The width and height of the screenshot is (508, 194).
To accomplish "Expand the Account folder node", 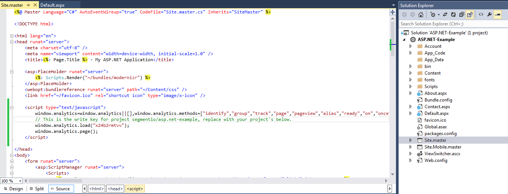I will pyautogui.click(x=411, y=46).
